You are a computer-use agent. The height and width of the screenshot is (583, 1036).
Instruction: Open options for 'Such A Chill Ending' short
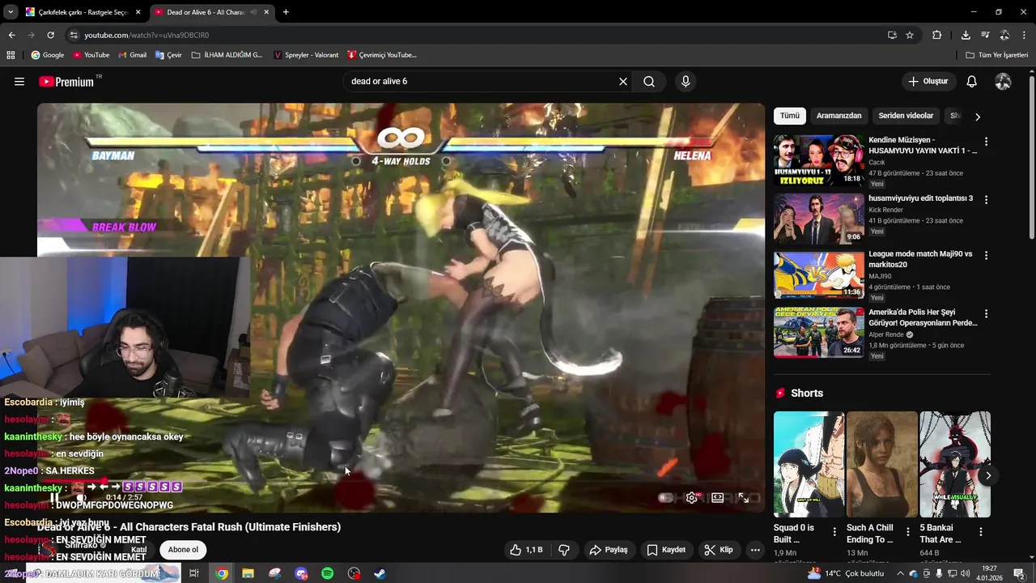pos(908,532)
